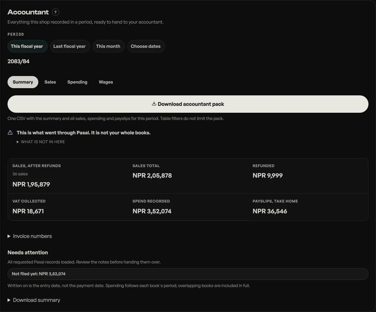The image size is (376, 312).
Task: Click VAT collected value NPR 18,671
Action: click(x=28, y=211)
